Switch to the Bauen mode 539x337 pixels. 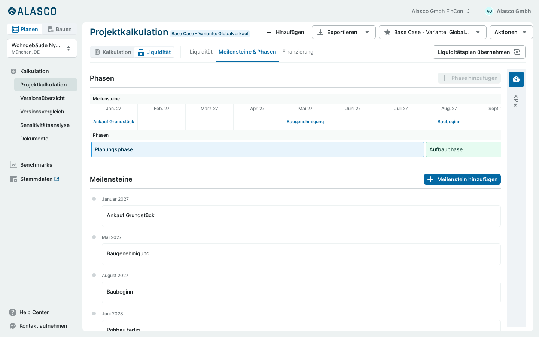[x=60, y=29]
